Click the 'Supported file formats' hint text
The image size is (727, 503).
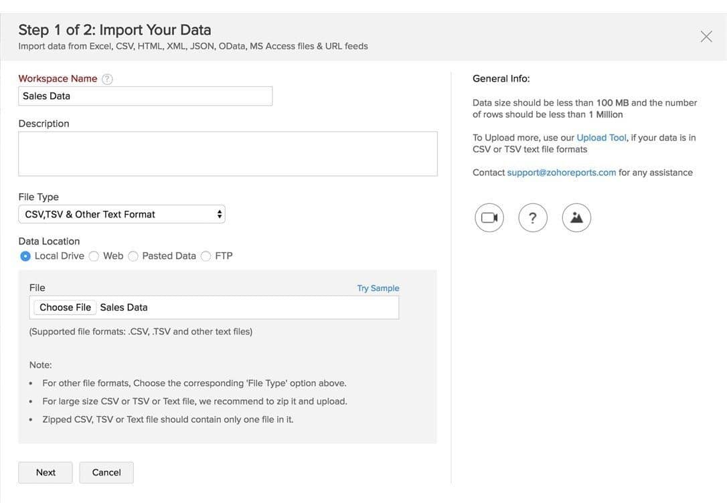pyautogui.click(x=141, y=332)
